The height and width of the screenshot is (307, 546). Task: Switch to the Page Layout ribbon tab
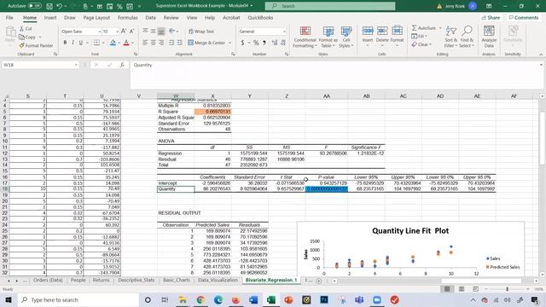(96, 17)
